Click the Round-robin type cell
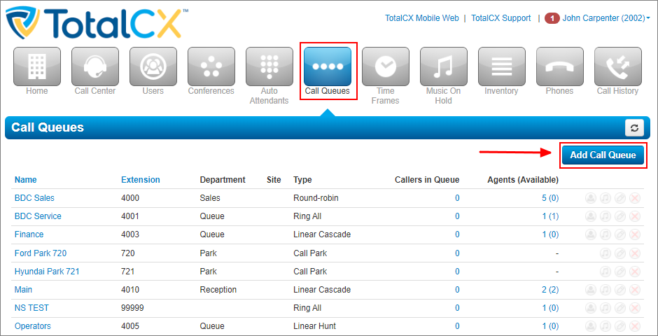The height and width of the screenshot is (336, 658). 316,198
